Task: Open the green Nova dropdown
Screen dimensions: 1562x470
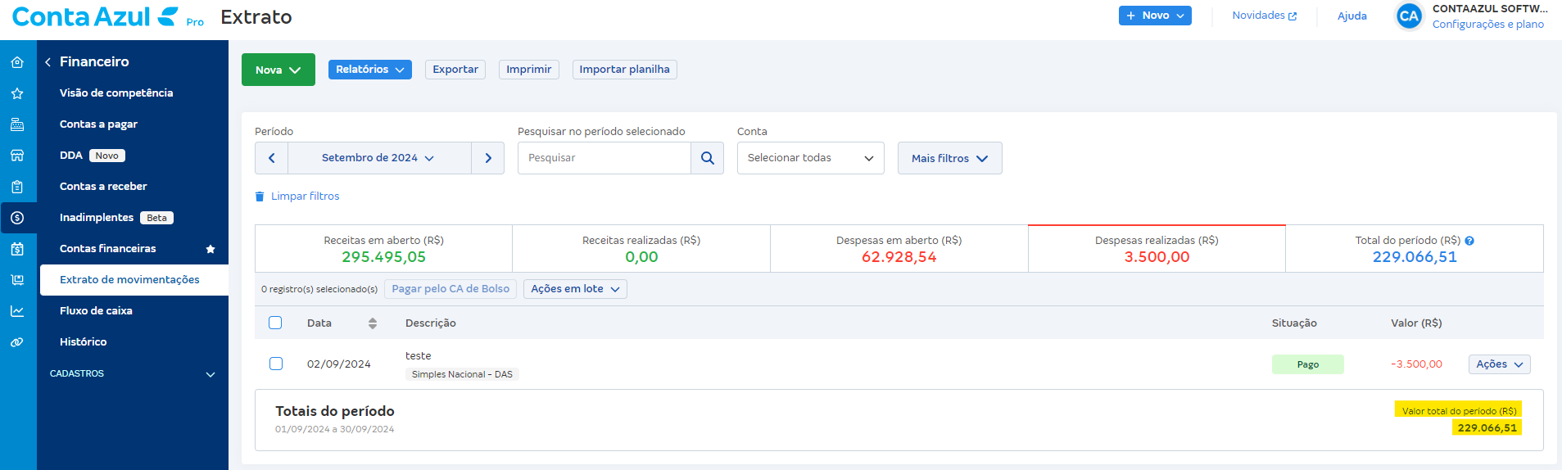Action: coord(278,70)
